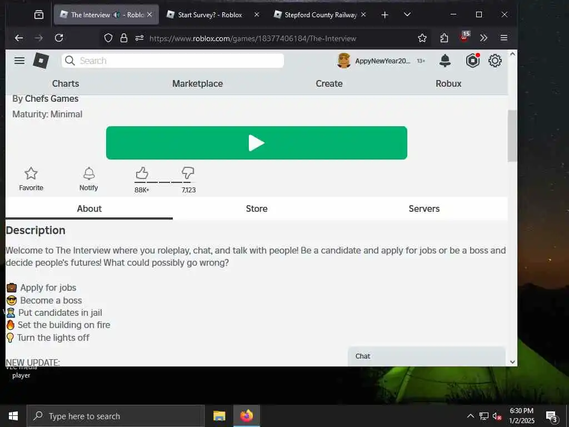569x427 pixels.
Task: Open tracking protection shield icon
Action: click(108, 38)
